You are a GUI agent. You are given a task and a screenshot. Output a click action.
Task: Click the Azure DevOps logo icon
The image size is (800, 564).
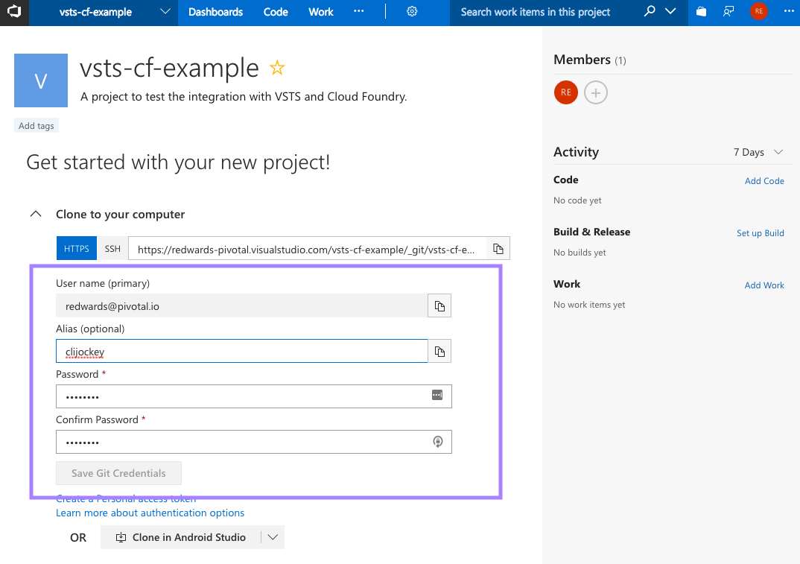pos(14,12)
